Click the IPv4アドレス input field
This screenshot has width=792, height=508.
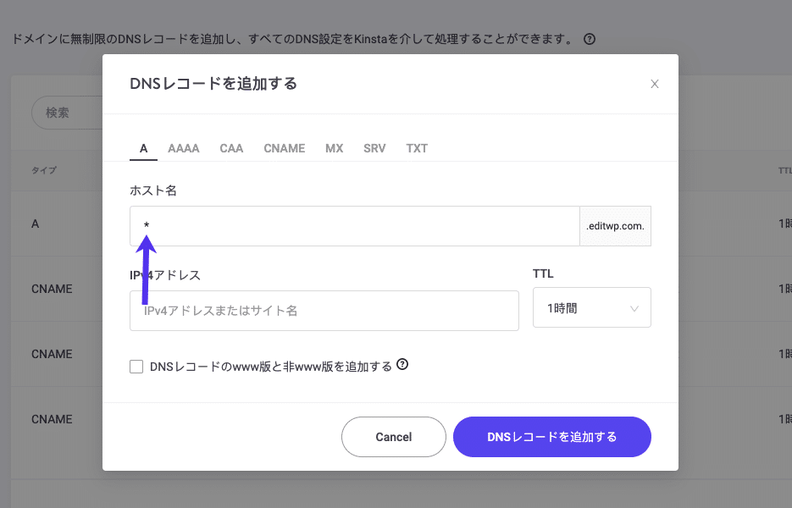coord(324,311)
